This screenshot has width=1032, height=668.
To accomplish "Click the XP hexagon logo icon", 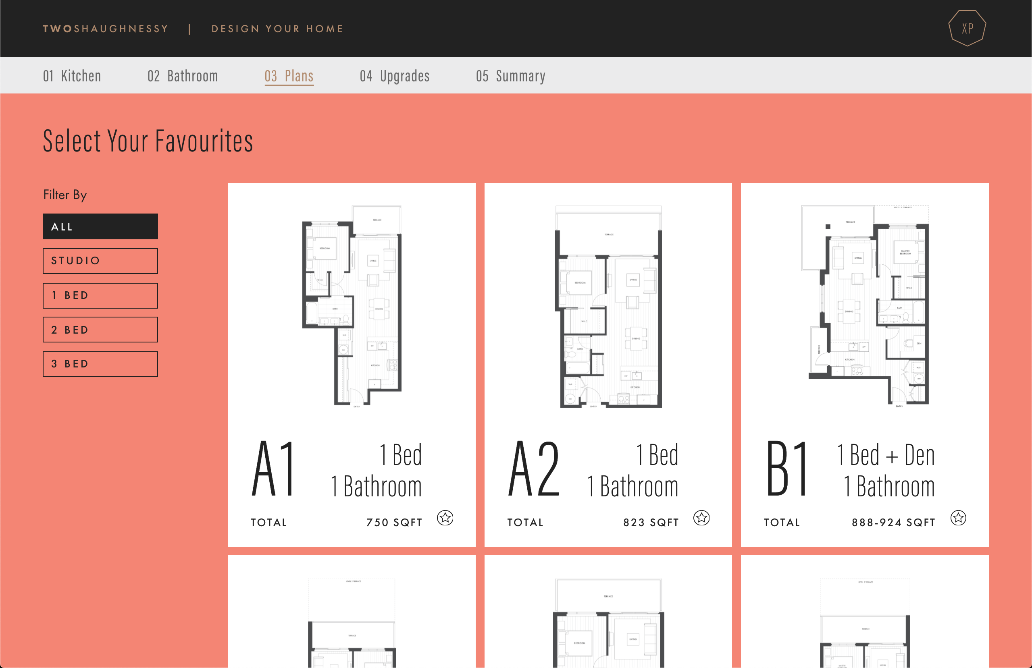I will coord(967,28).
